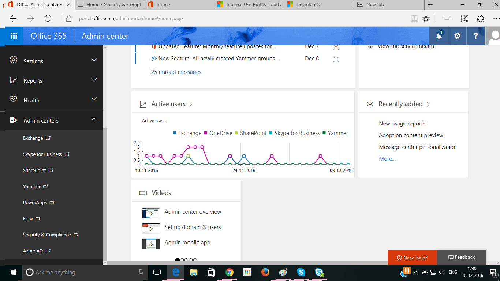This screenshot has width=500, height=281.
Task: Open the Office 365 settings gear icon
Action: 457,36
